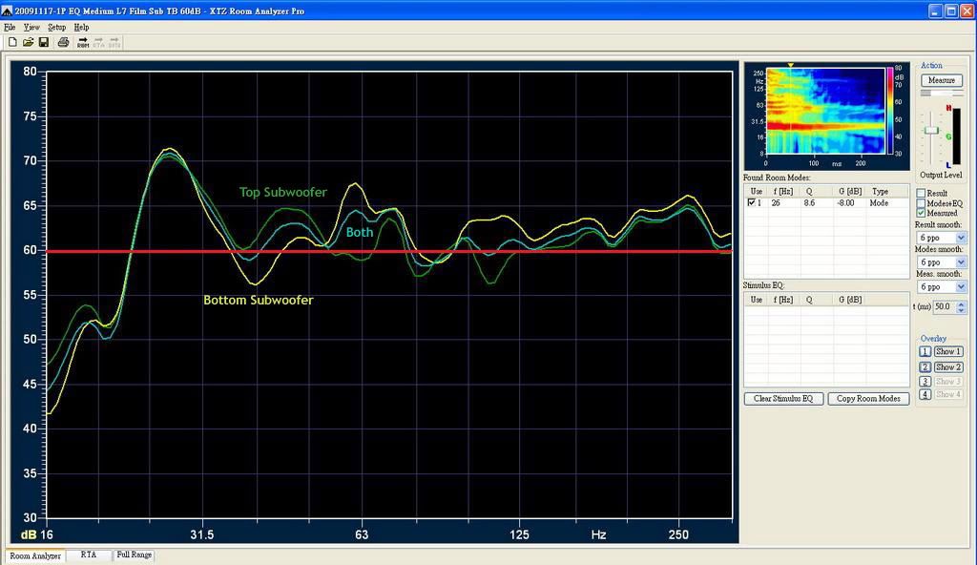This screenshot has height=565, width=977.
Task: Click the Bottom Subwoofer graph label
Action: coord(258,300)
